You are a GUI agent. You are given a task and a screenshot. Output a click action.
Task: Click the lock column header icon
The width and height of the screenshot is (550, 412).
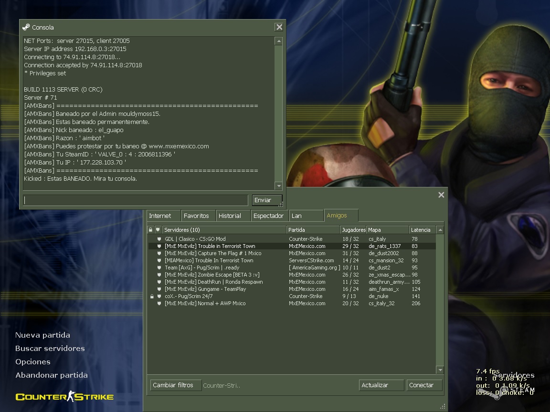point(150,230)
